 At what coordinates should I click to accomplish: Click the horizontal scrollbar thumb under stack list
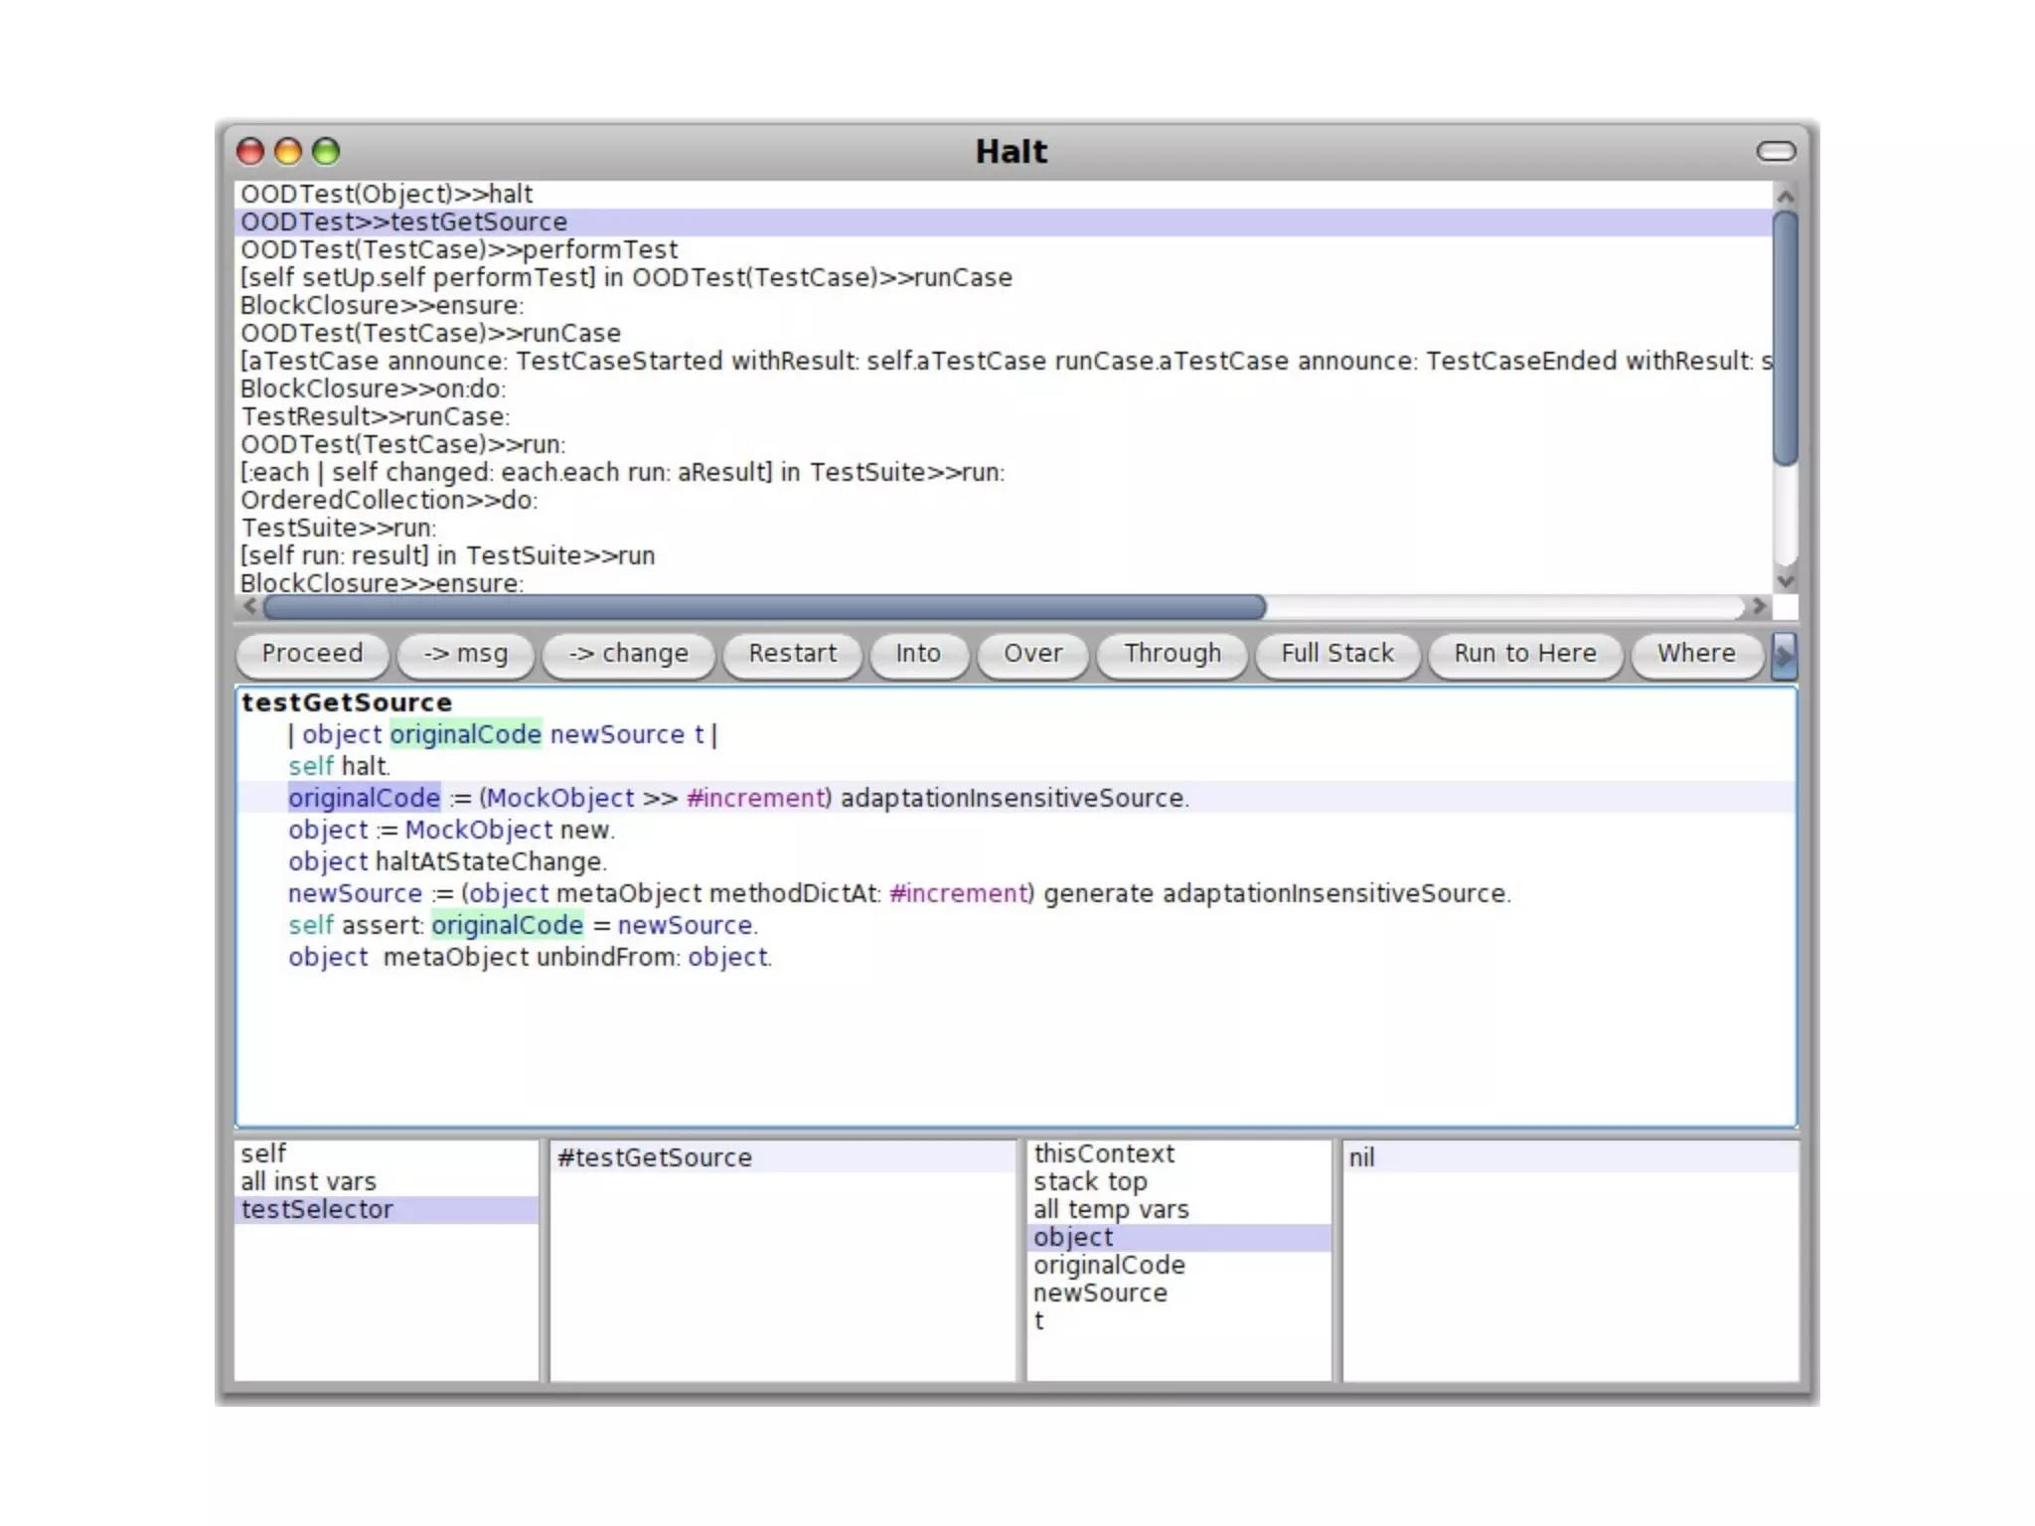pyautogui.click(x=765, y=606)
